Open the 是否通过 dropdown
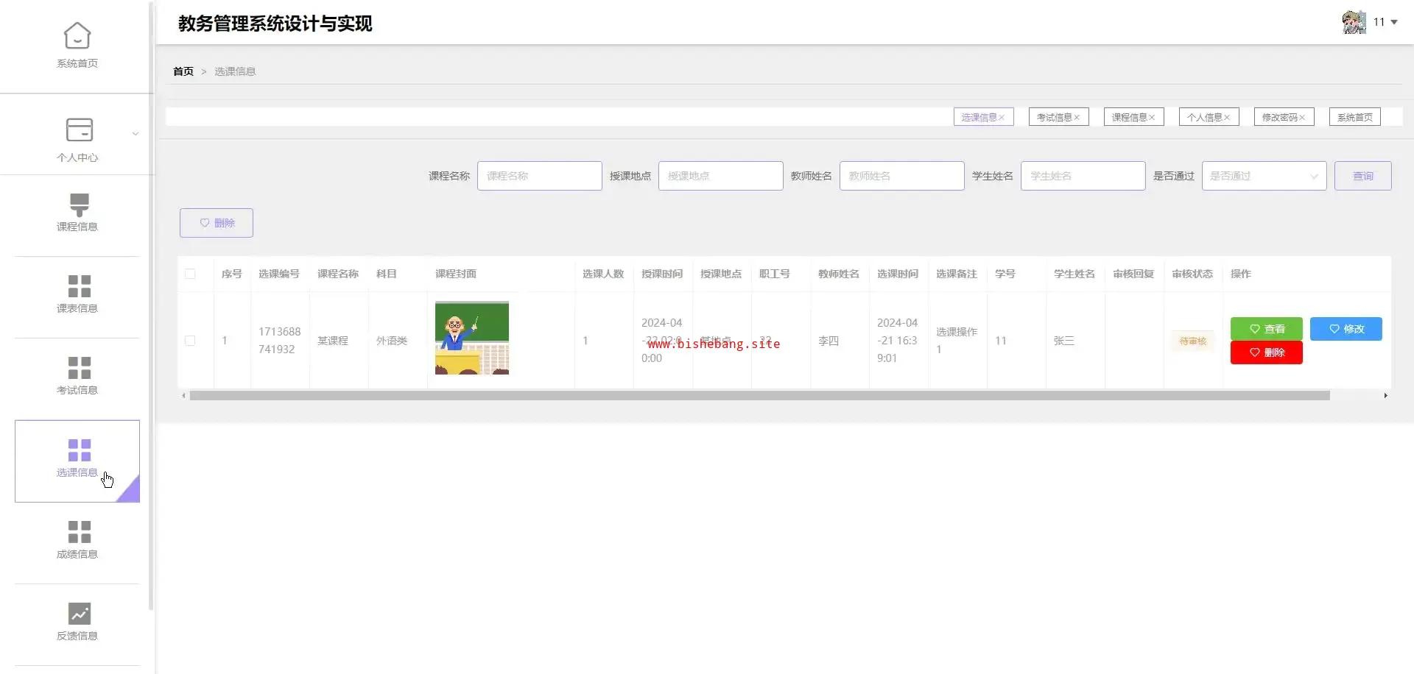 click(x=1264, y=176)
